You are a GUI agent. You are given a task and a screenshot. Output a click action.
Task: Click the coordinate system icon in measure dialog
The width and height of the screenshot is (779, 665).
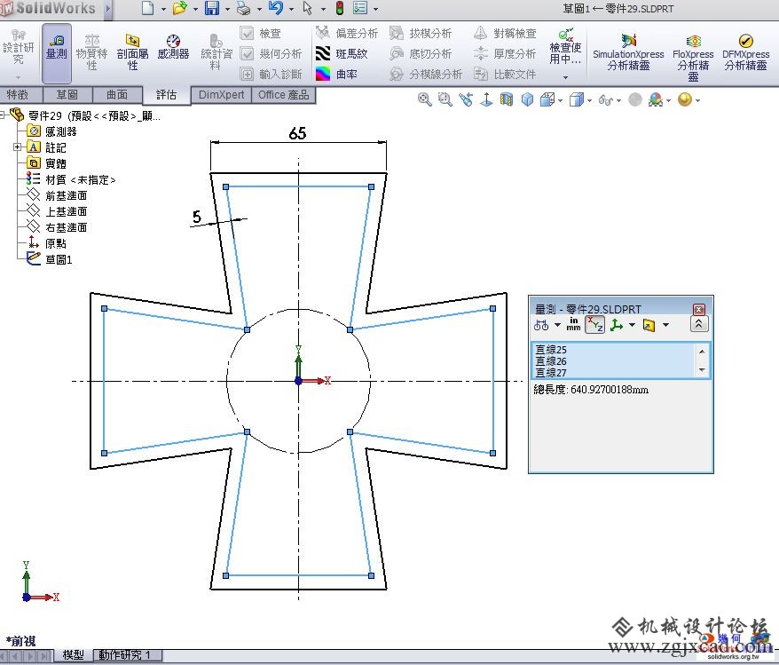coord(617,325)
